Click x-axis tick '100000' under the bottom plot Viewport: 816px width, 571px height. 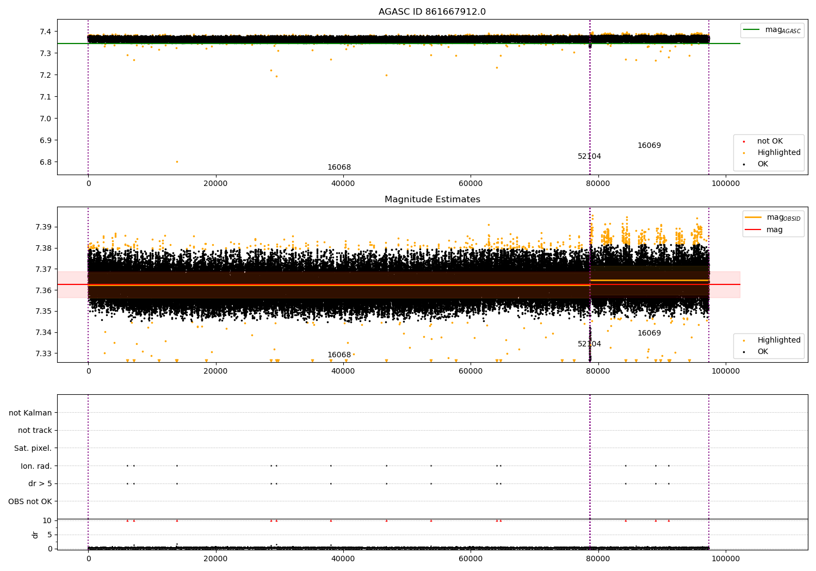pos(726,558)
